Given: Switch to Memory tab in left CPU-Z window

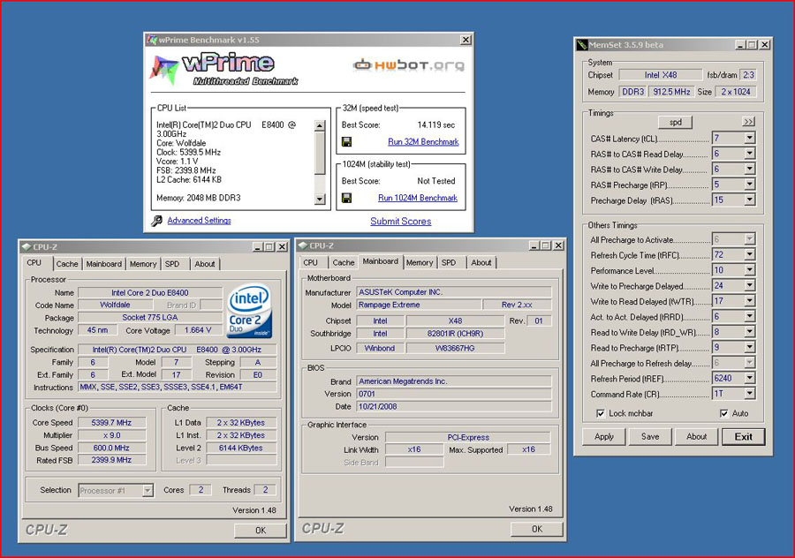Looking at the screenshot, I should tap(143, 264).
